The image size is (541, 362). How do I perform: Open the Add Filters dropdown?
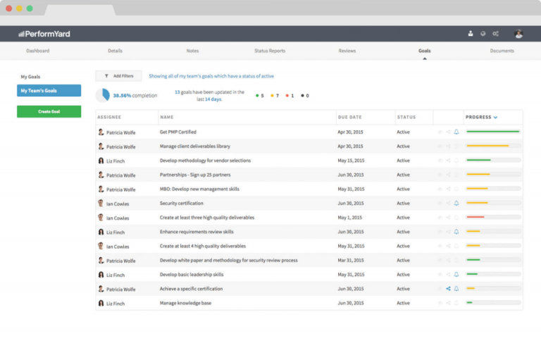[118, 76]
